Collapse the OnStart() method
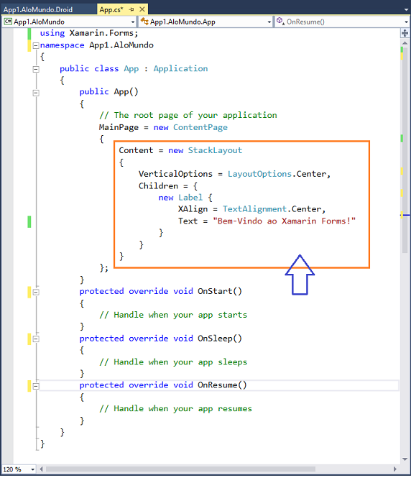 pos(36,292)
